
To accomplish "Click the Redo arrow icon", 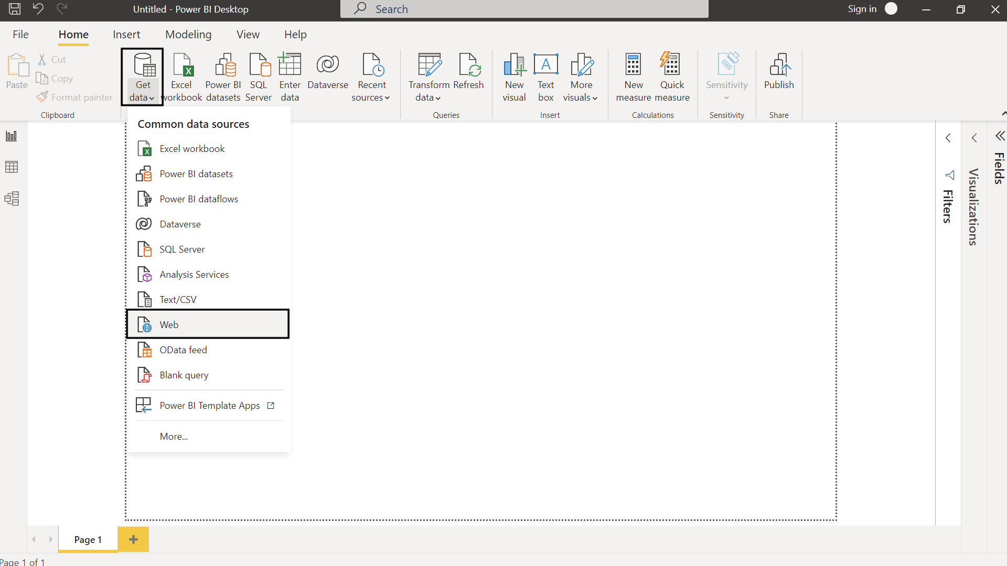I will click(62, 9).
